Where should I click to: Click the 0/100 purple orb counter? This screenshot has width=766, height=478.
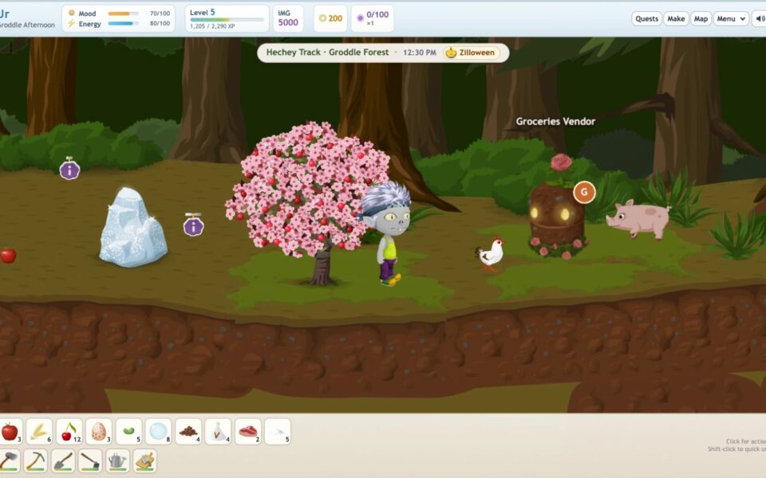(x=373, y=18)
